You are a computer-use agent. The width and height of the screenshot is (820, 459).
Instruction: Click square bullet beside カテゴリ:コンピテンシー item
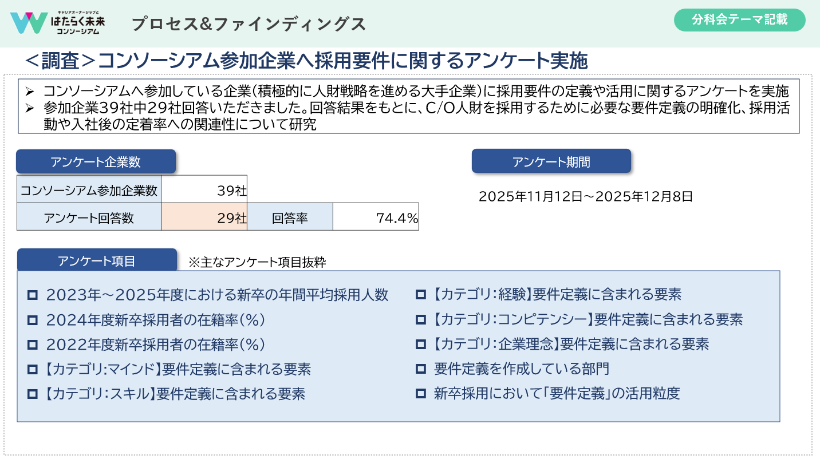tap(421, 319)
